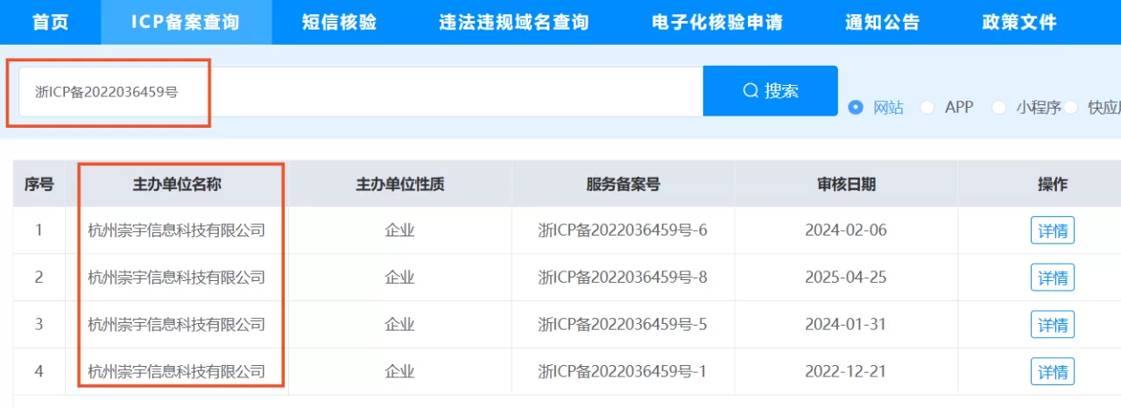
Task: Click the 序号 column header
Action: (39, 184)
